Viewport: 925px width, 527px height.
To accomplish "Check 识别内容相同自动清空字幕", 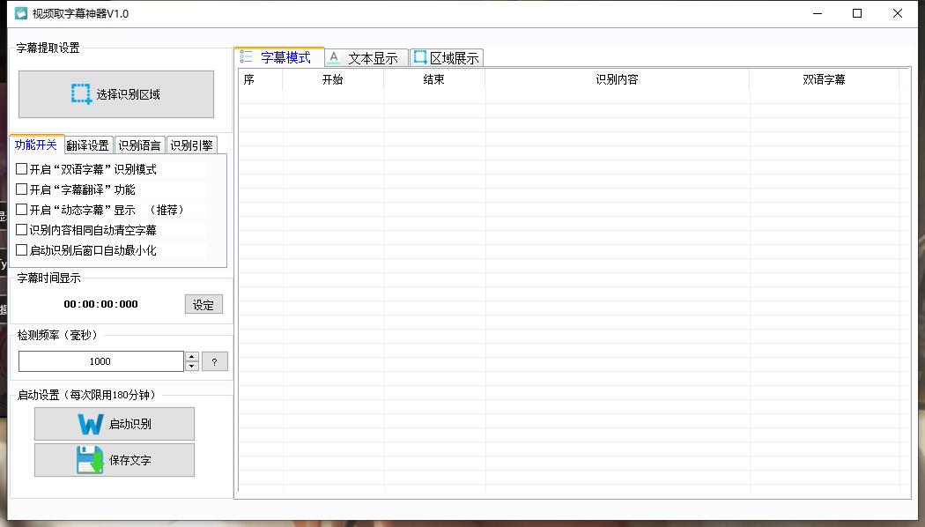I will (22, 230).
